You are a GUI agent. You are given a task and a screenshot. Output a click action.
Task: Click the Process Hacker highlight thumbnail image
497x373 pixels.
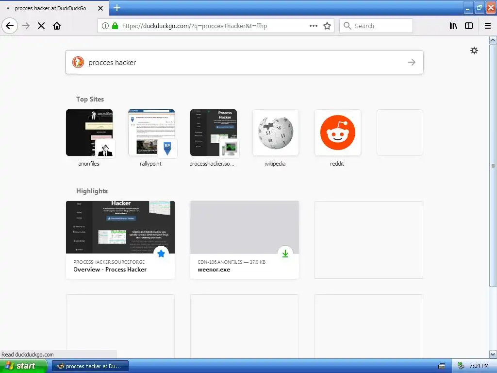[120, 227]
